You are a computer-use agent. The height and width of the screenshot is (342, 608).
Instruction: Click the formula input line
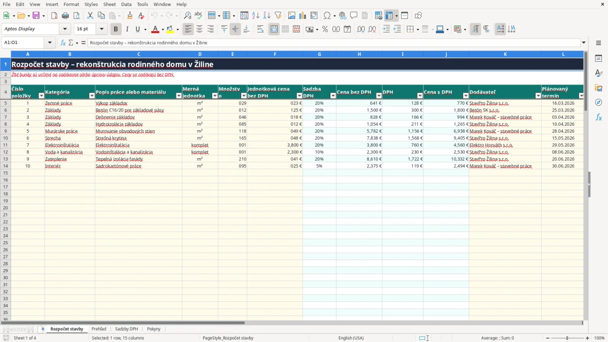click(x=334, y=43)
